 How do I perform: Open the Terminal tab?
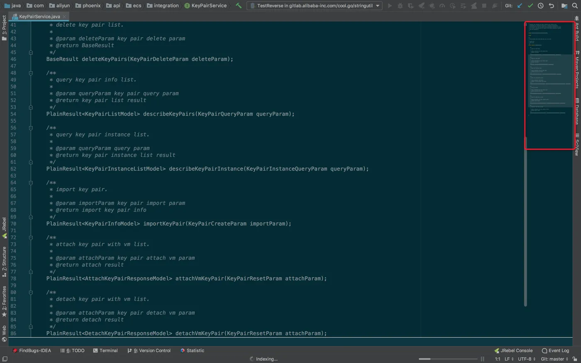[105, 351]
